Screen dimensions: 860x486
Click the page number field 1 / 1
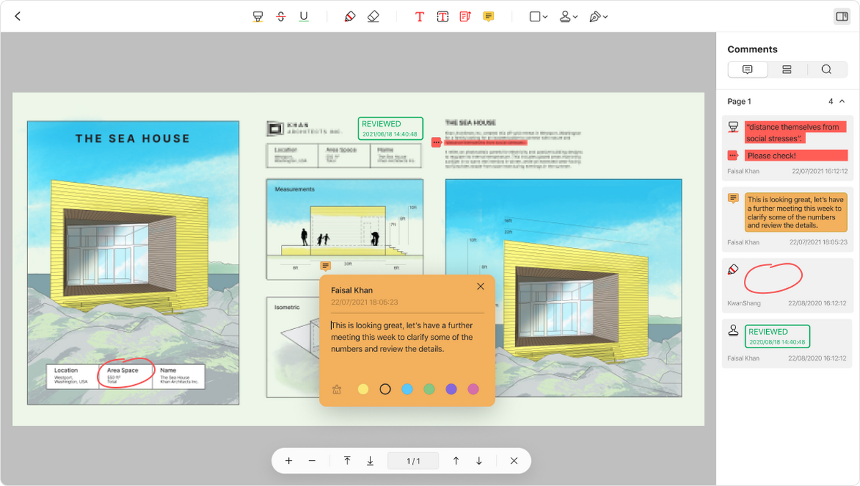[413, 461]
